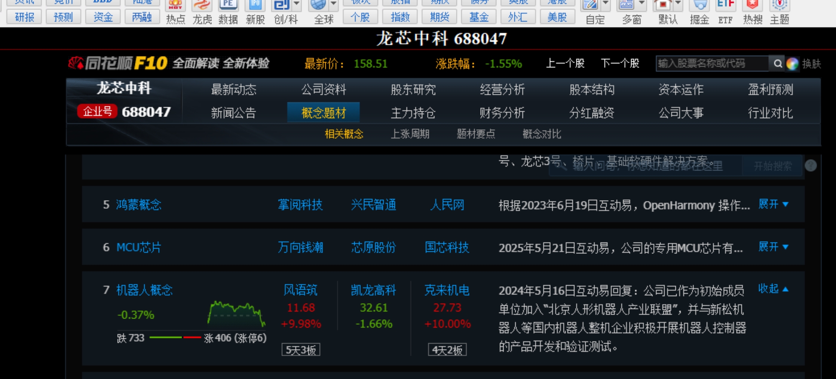This screenshot has height=379, width=836.
Task: Open the MCU芯片 concept link
Action: 139,247
